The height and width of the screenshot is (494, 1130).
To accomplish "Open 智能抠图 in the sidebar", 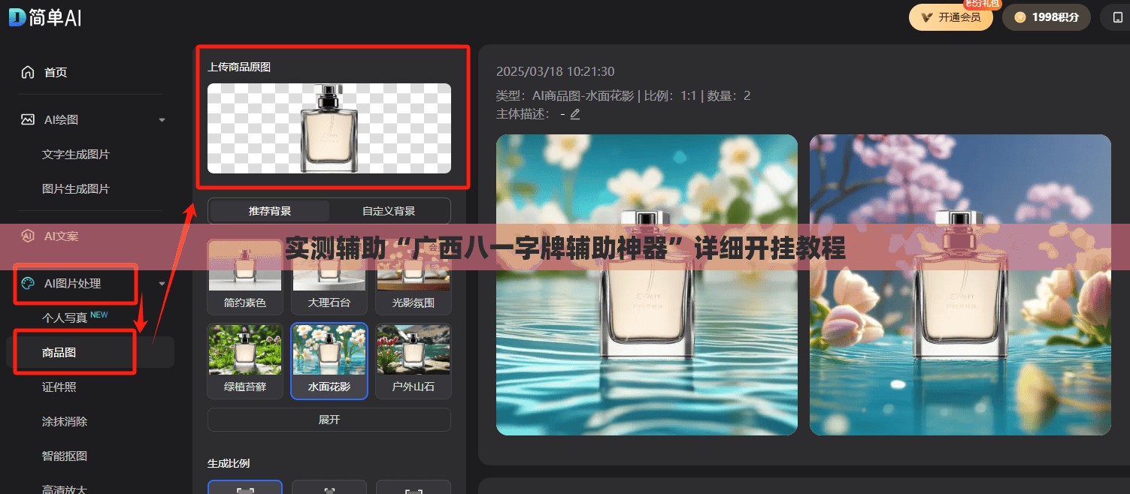I will click(x=65, y=456).
